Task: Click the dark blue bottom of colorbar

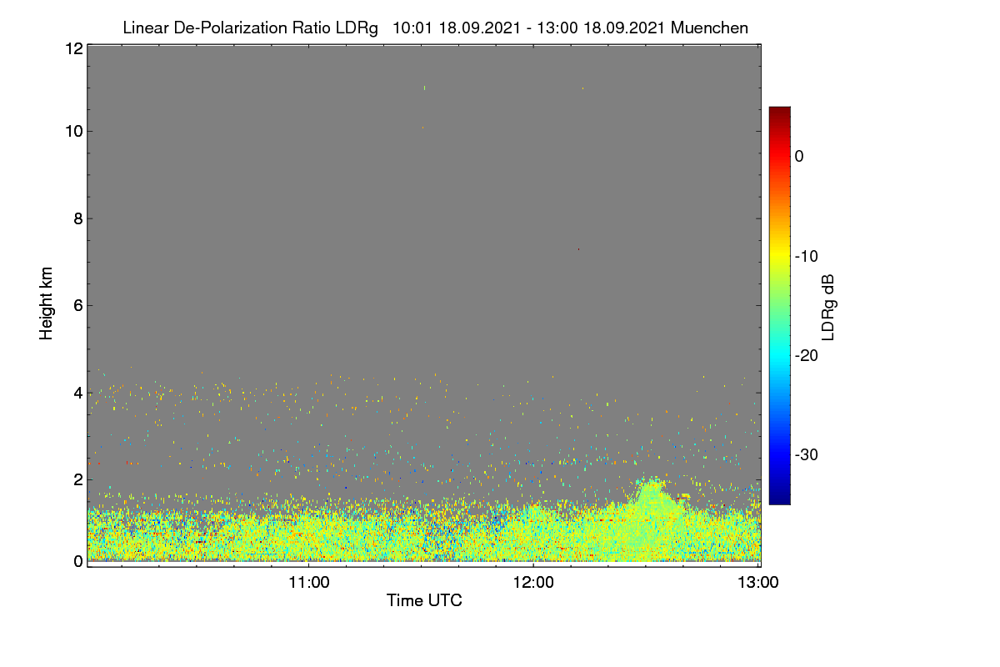Action: [x=779, y=499]
